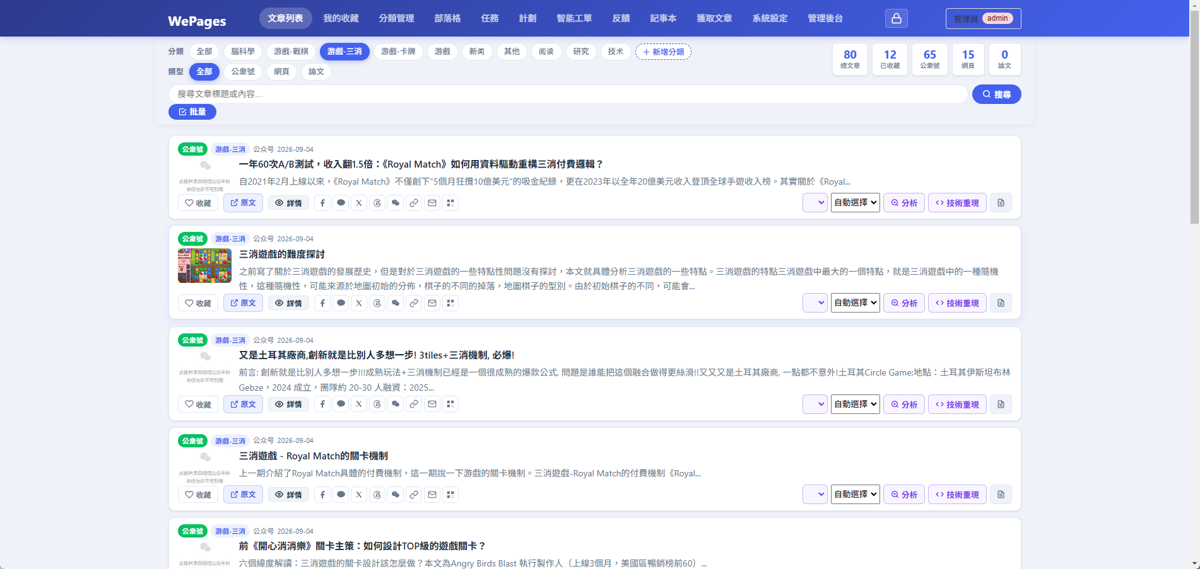
Task: Click 技術重現 on the 土耳其廠商 article row
Action: coord(957,404)
